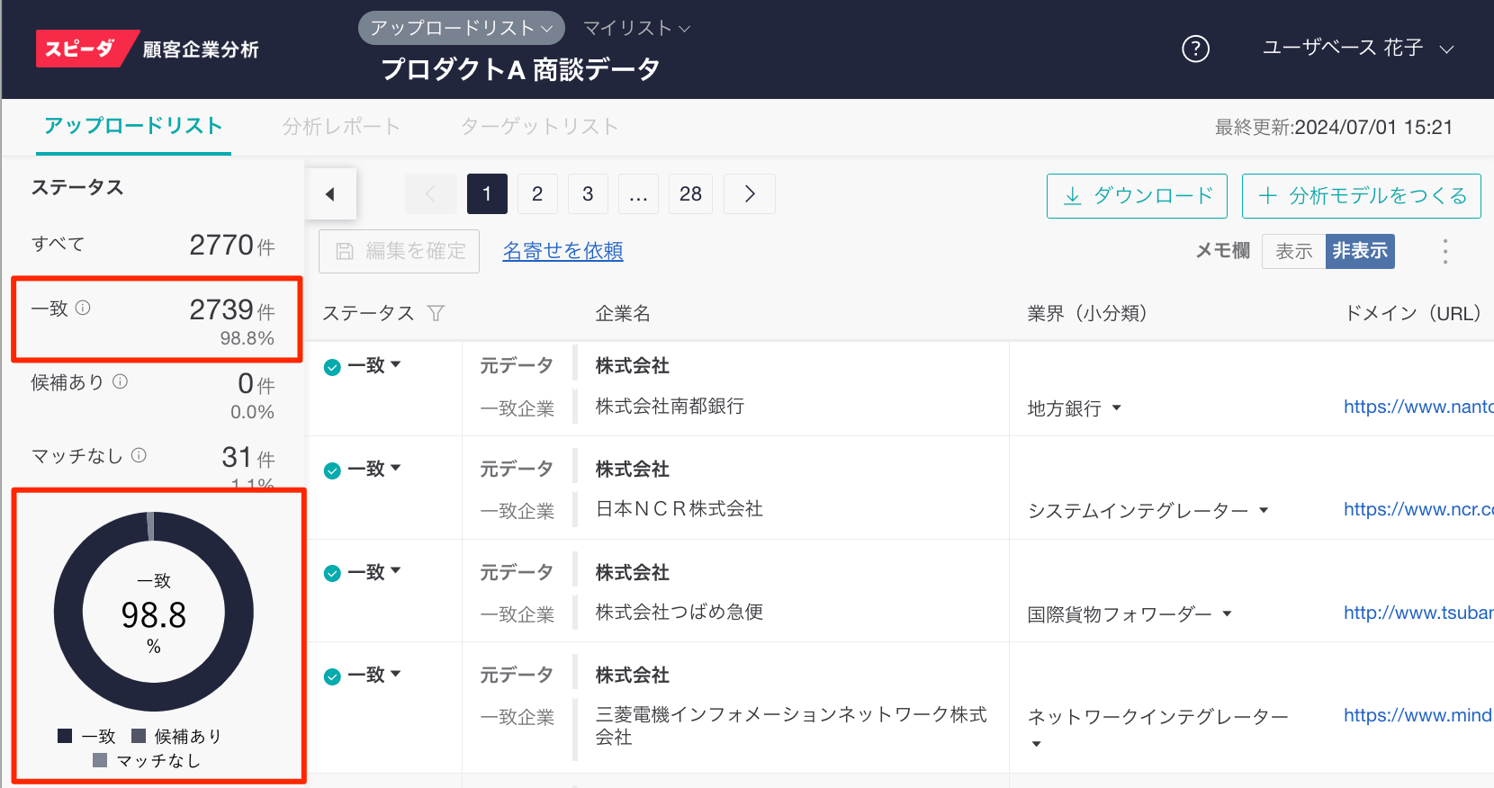Image resolution: width=1494 pixels, height=788 pixels.
Task: Click info icon next to 一致 status
Action: pos(83,308)
